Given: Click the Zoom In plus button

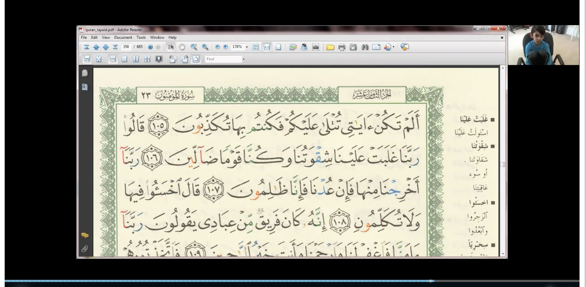Looking at the screenshot, I should pos(225,47).
